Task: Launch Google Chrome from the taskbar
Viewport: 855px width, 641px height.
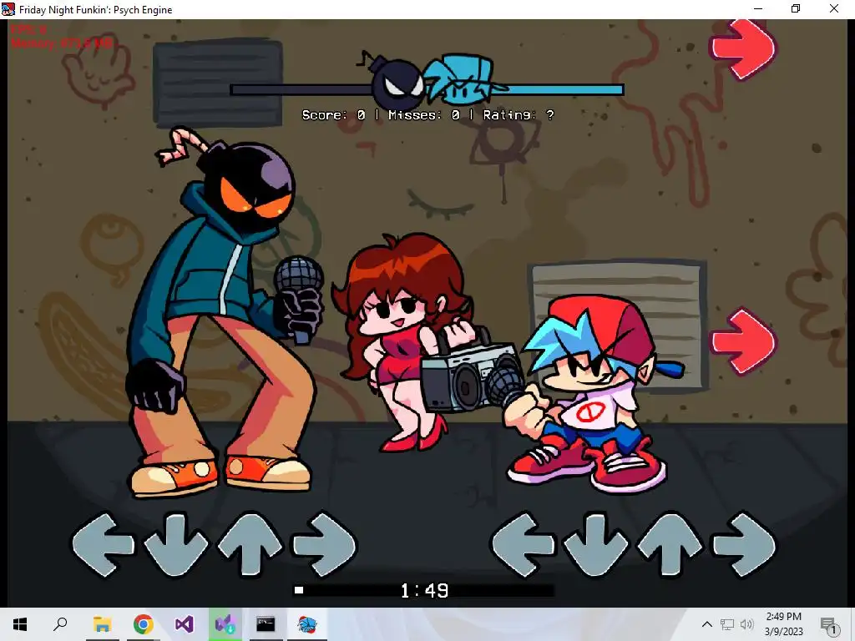Action: [143, 624]
